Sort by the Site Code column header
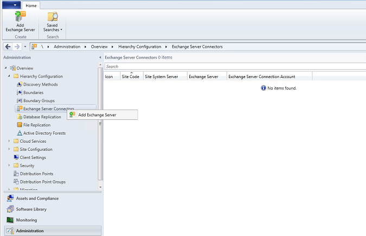The image size is (366, 236). (132, 76)
